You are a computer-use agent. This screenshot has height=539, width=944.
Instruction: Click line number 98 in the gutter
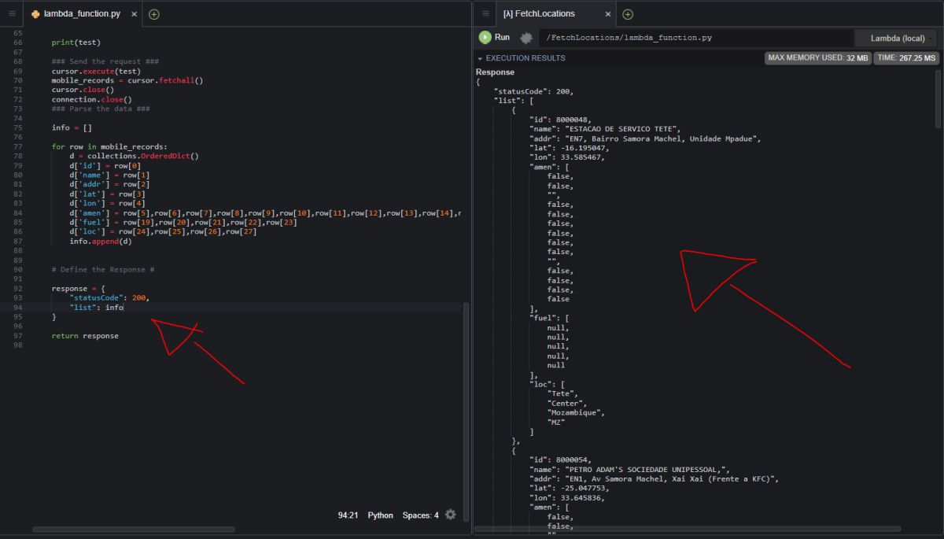click(18, 345)
